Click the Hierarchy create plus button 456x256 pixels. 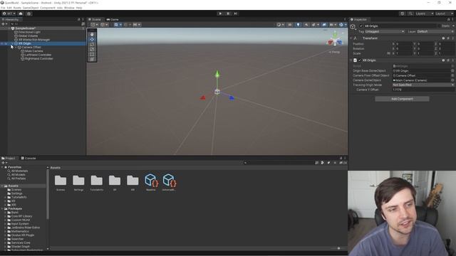pos(4,24)
